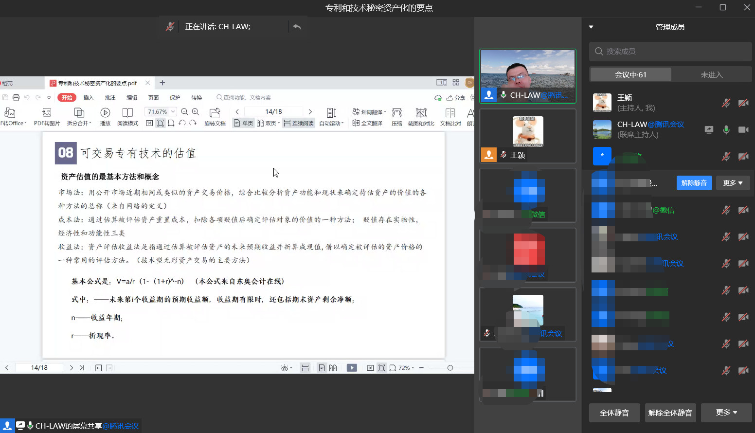Select CH-LAW video thumbnail
The height and width of the screenshot is (433, 755).
tap(528, 76)
